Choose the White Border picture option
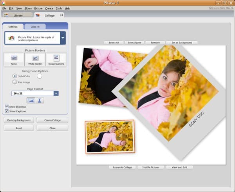The width and height of the screenshot is (235, 192). pyautogui.click(x=35, y=60)
